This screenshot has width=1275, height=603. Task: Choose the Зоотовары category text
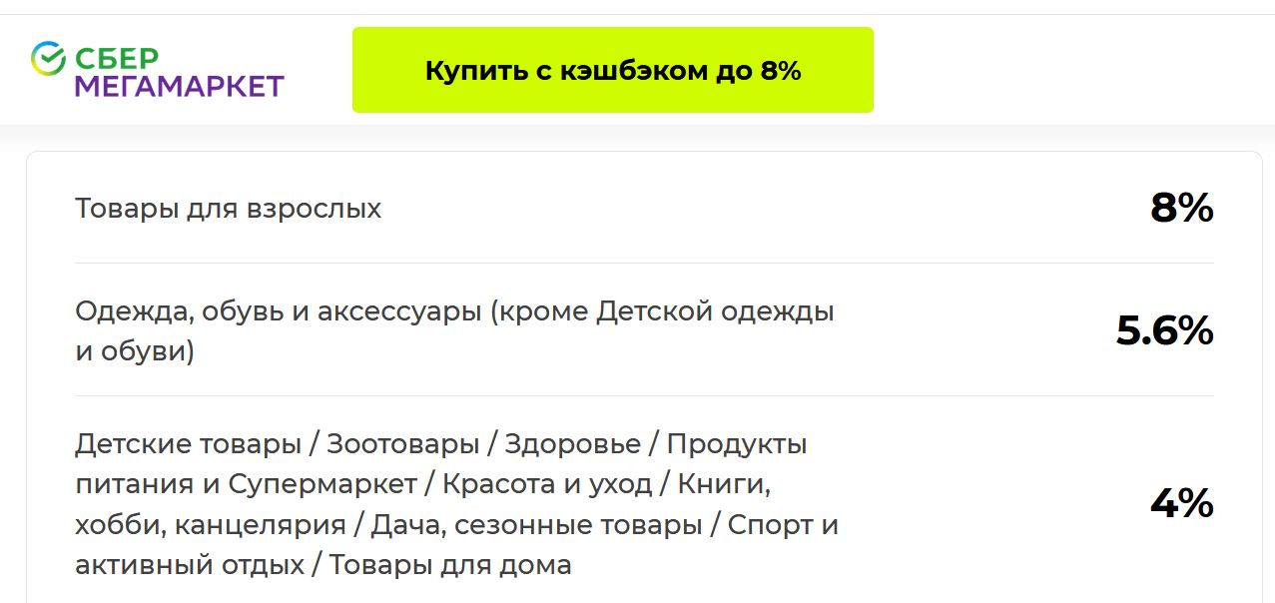click(x=403, y=443)
